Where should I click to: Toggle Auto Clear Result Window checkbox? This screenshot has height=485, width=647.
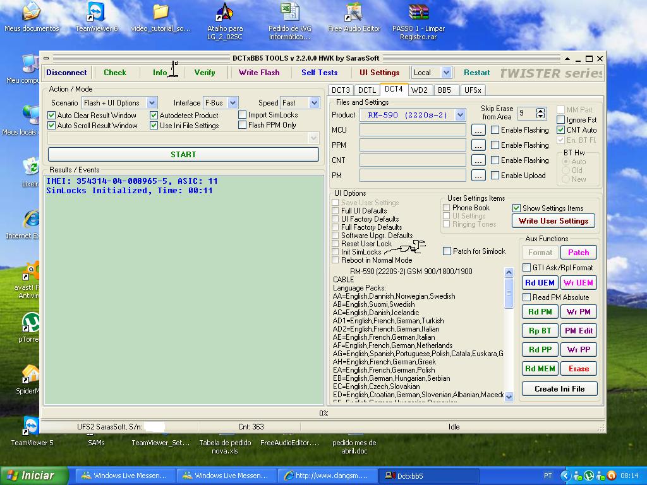click(x=52, y=116)
